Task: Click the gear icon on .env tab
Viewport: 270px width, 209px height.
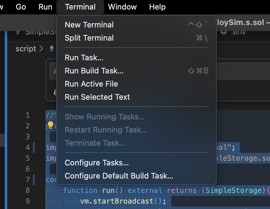Action: [x=224, y=33]
